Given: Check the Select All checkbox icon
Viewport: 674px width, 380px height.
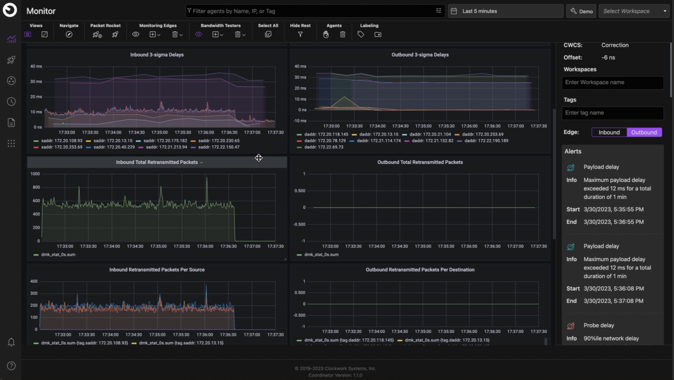Looking at the screenshot, I should [268, 34].
